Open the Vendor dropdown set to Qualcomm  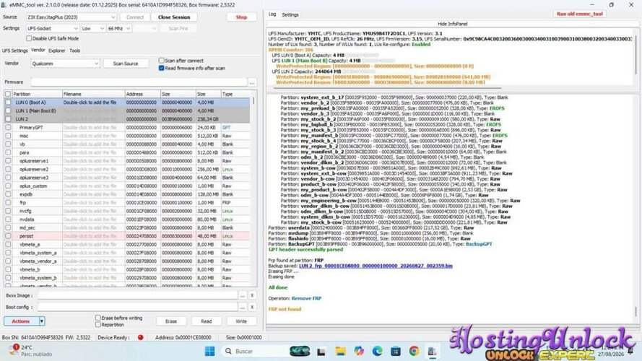(x=65, y=64)
